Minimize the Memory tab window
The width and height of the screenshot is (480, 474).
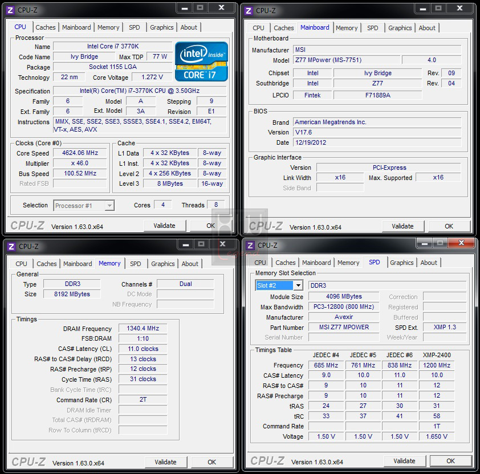click(185, 244)
